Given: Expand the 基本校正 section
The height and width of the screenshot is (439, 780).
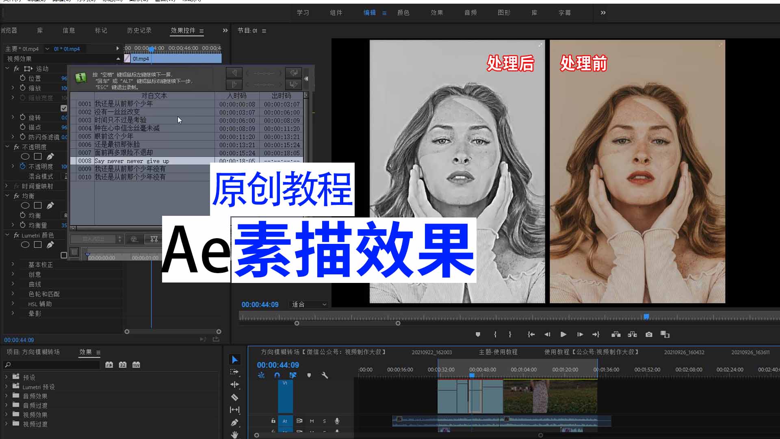Looking at the screenshot, I should pos(13,264).
